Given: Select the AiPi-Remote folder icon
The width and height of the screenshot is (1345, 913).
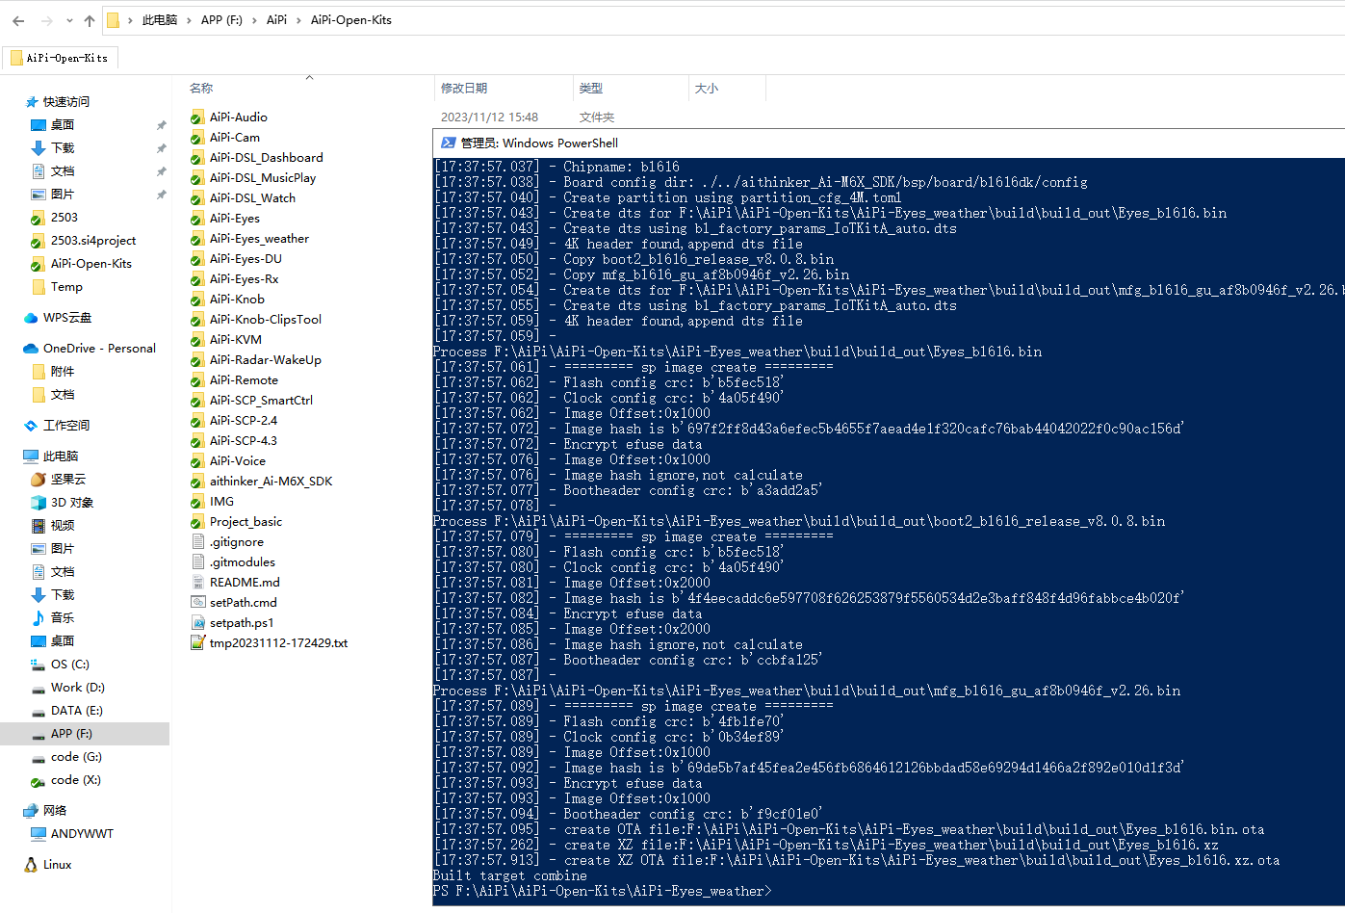Looking at the screenshot, I should (198, 380).
